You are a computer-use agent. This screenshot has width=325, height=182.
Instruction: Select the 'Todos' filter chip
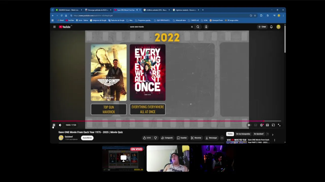(230, 134)
